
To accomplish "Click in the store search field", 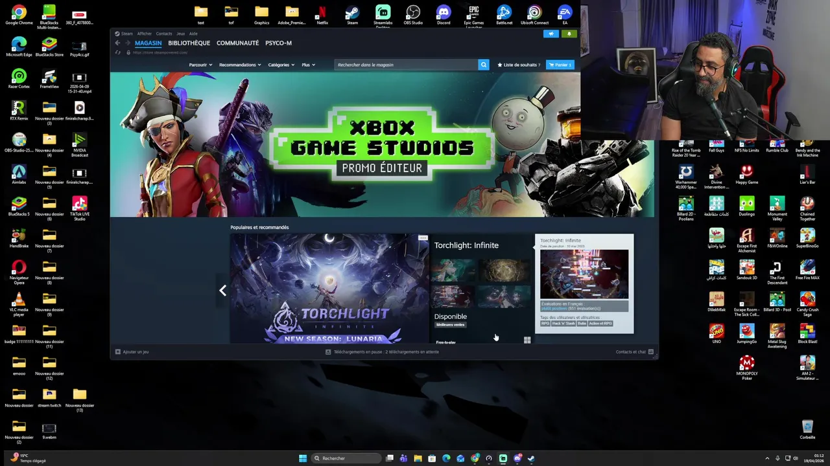I will 407,65.
